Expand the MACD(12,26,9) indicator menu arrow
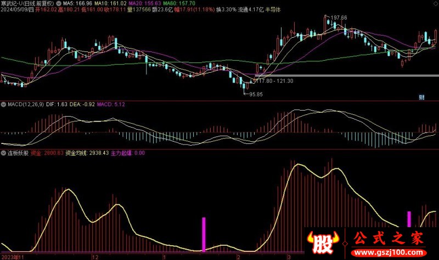Screen dimensions: 439x260 click(3, 105)
